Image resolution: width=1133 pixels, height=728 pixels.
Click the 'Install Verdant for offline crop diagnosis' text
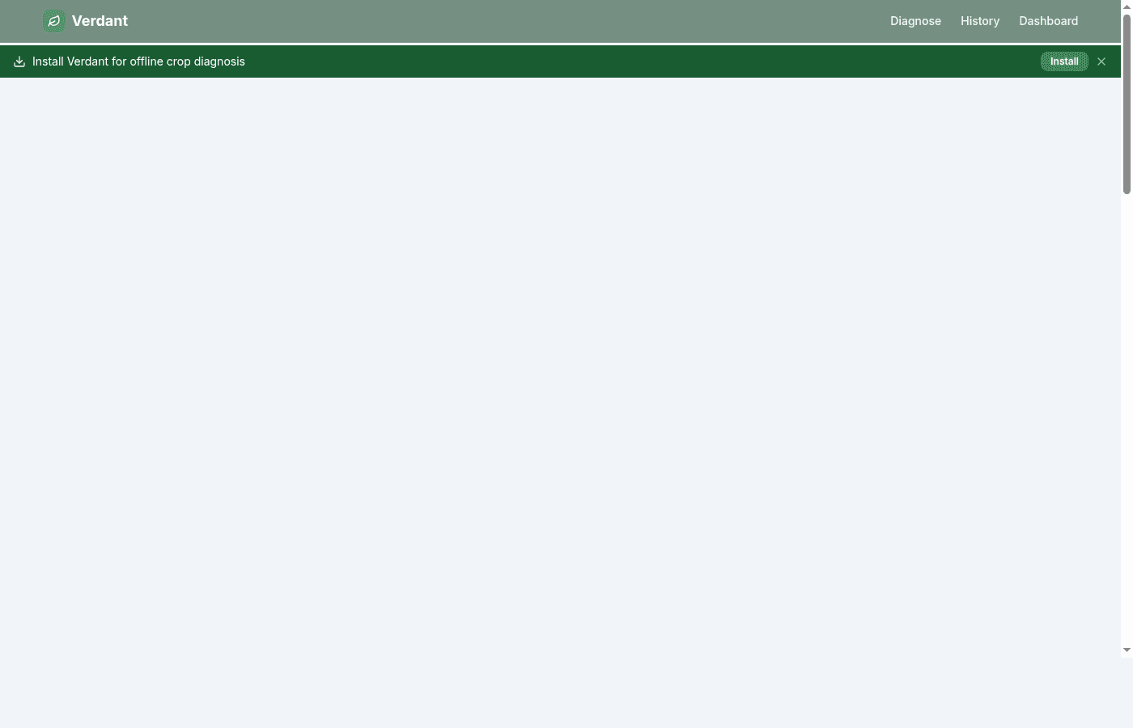point(138,61)
